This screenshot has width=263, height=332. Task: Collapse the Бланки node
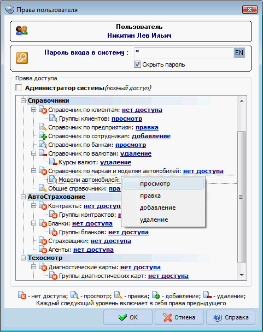click(x=33, y=223)
